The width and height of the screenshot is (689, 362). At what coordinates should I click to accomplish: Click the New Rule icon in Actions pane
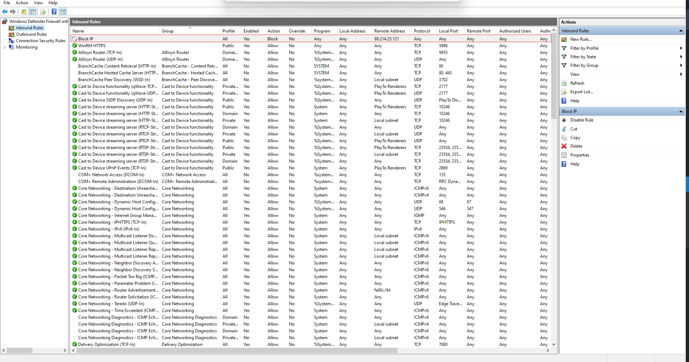[564, 39]
